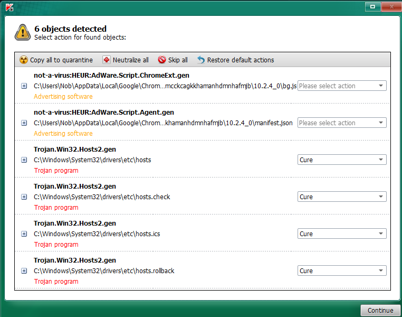Click path ending in hosts.ics

coord(97,234)
